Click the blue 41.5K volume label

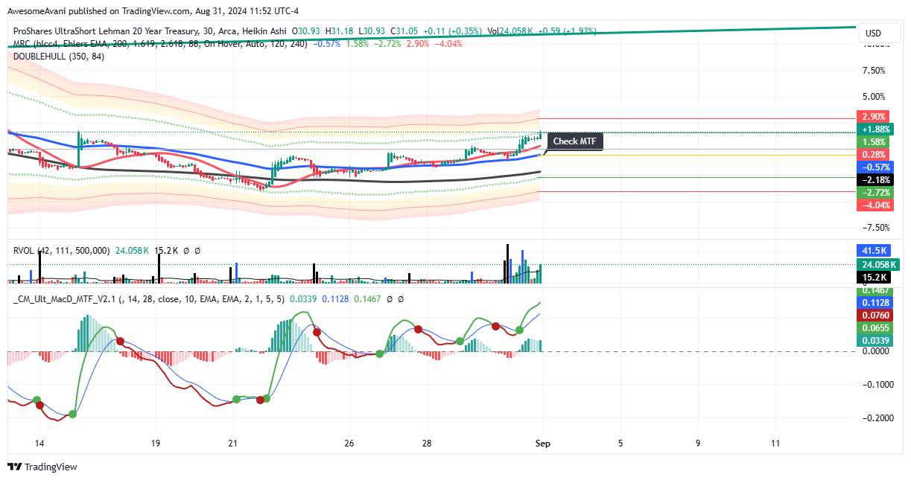click(874, 252)
